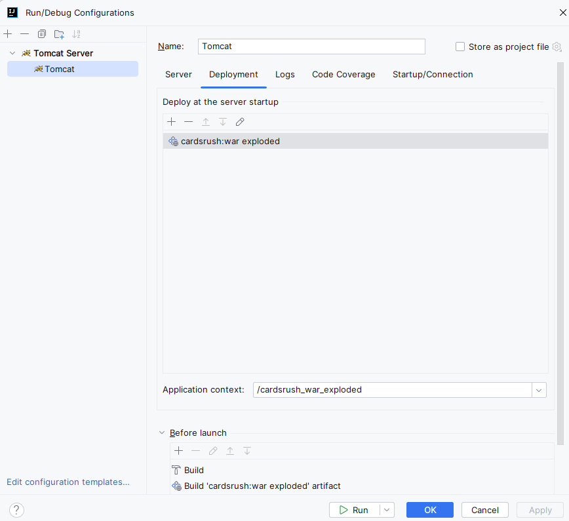The height and width of the screenshot is (521, 569).
Task: Click the artifact icon of cardsrush:war exploded
Action: [x=174, y=141]
